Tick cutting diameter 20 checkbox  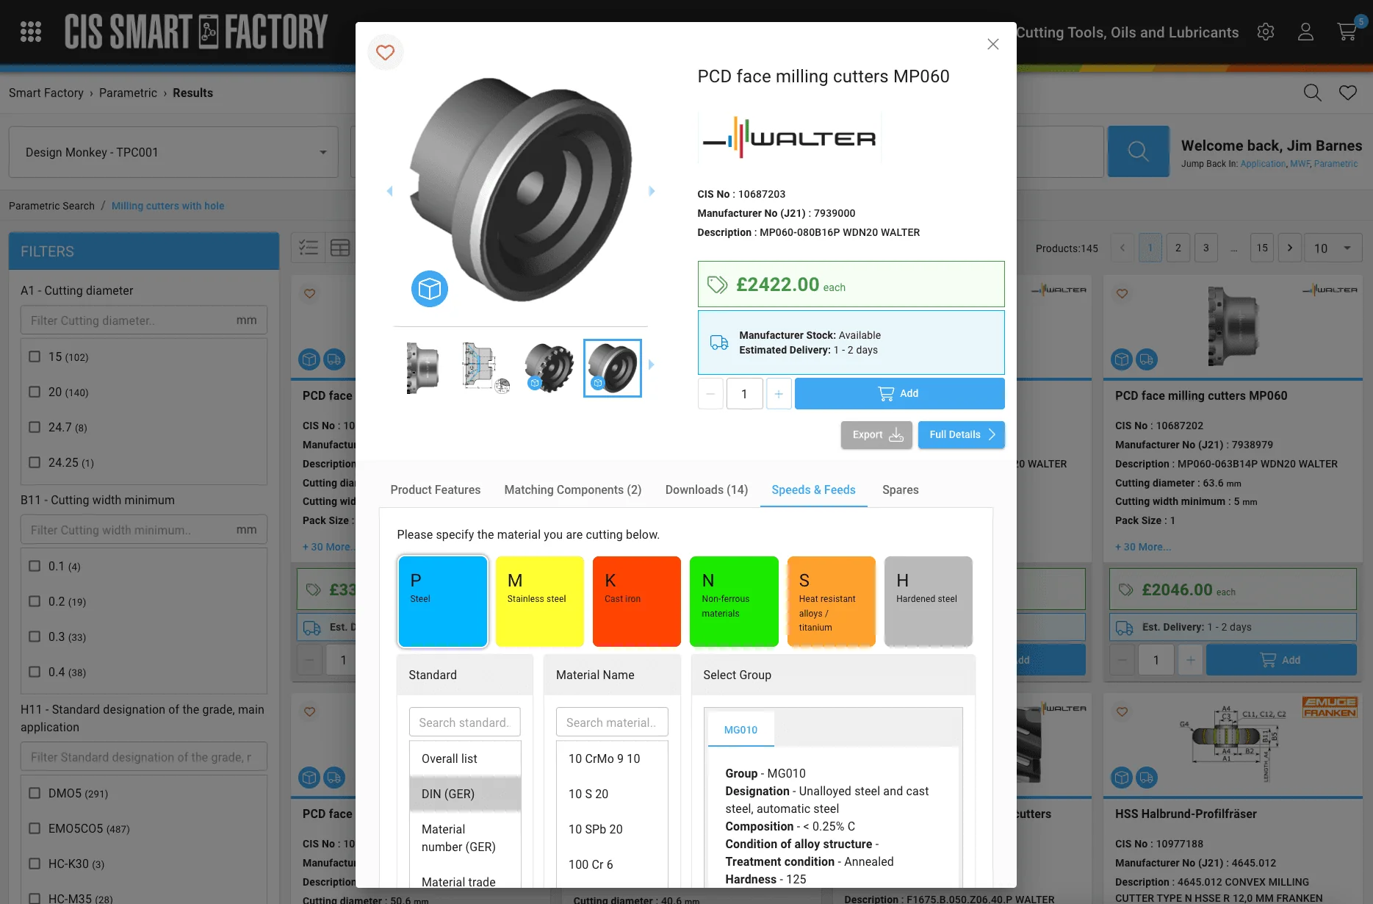35,392
